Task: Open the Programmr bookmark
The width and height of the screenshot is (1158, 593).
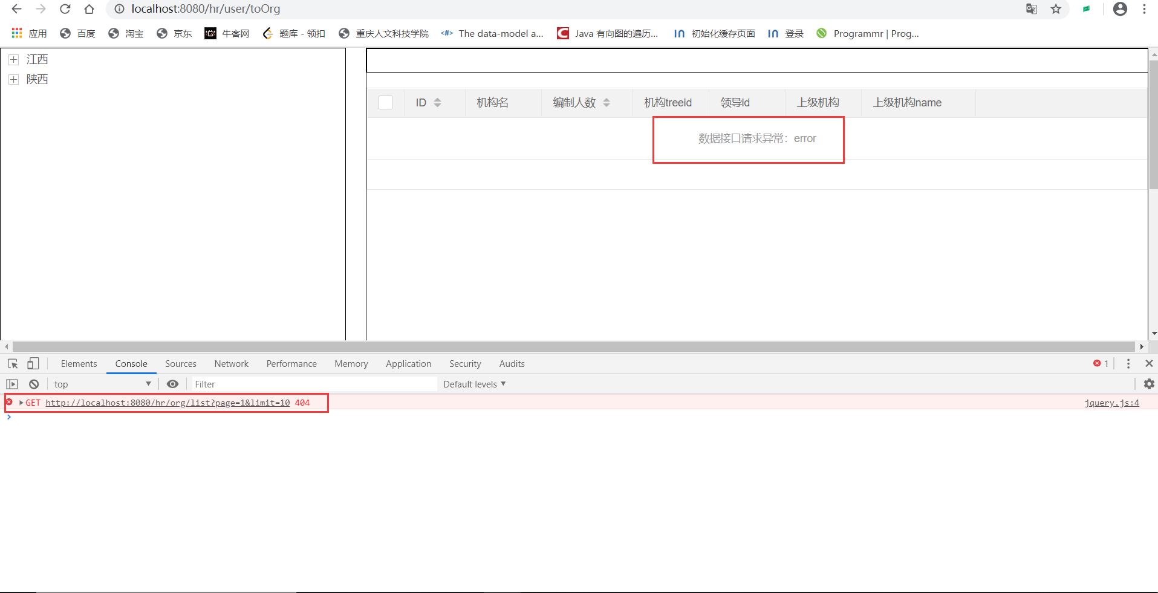Action: (868, 33)
